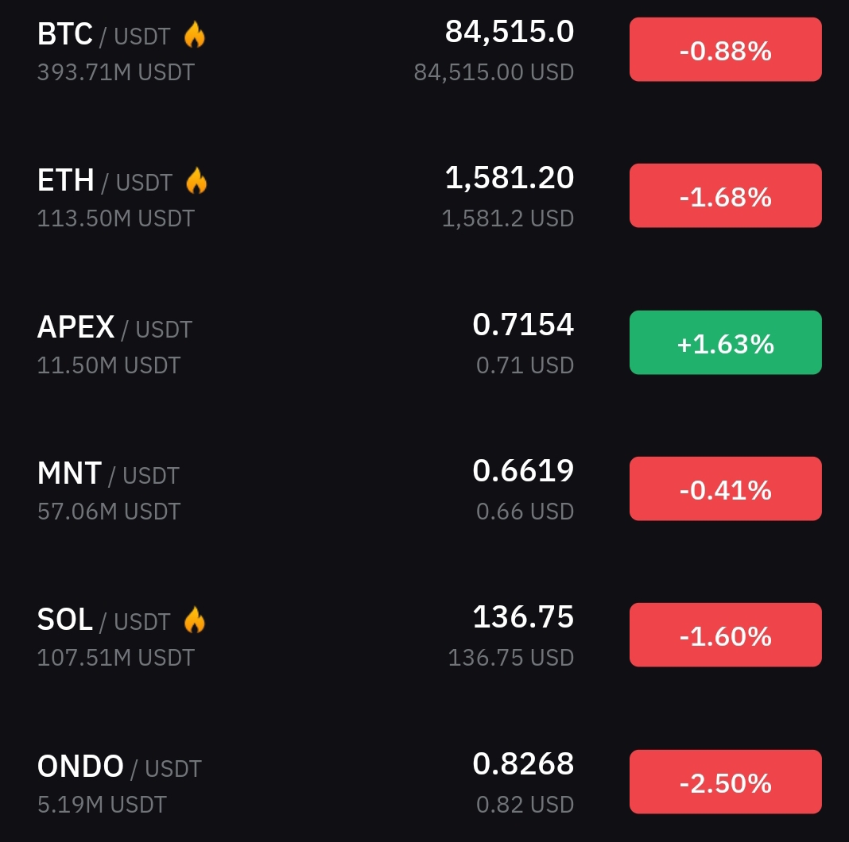Tap the hot flame icon on SOL/USDT

(x=195, y=620)
